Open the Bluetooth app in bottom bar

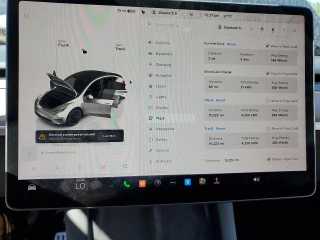(x=187, y=182)
